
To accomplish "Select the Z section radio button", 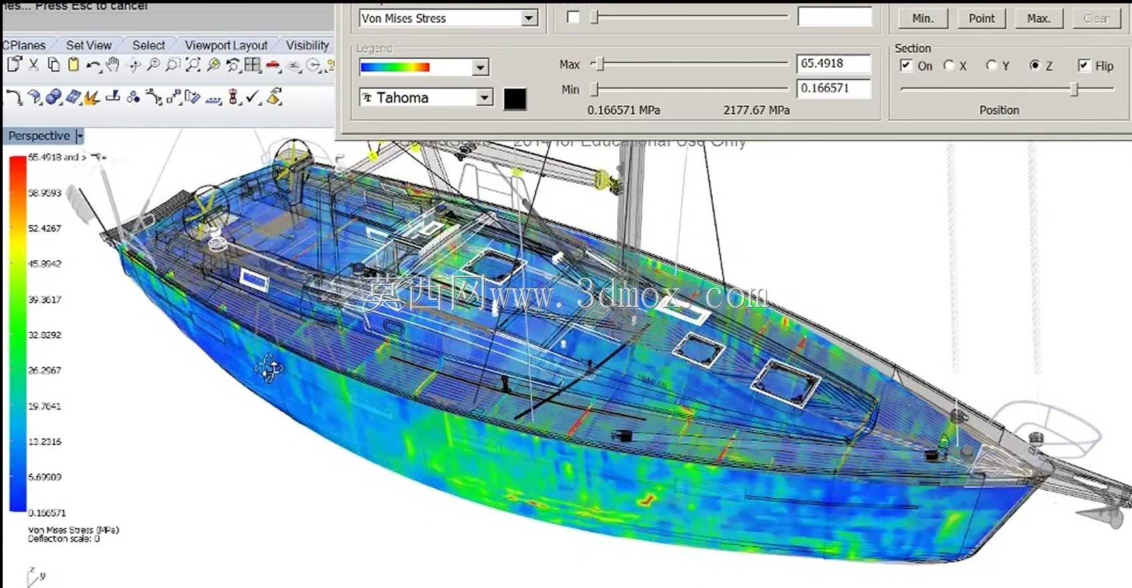I will click(1035, 66).
